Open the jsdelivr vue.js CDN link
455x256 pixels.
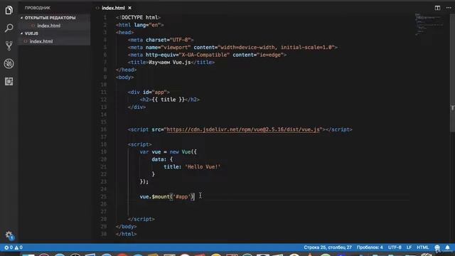(x=243, y=129)
